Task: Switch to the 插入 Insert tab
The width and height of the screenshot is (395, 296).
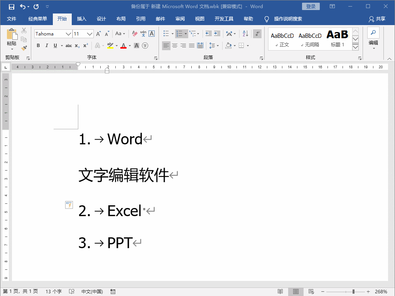Action: pyautogui.click(x=82, y=19)
